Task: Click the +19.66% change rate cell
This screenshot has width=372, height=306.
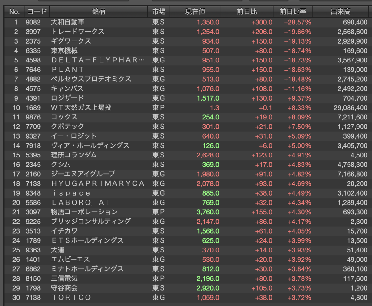Action: click(x=298, y=32)
